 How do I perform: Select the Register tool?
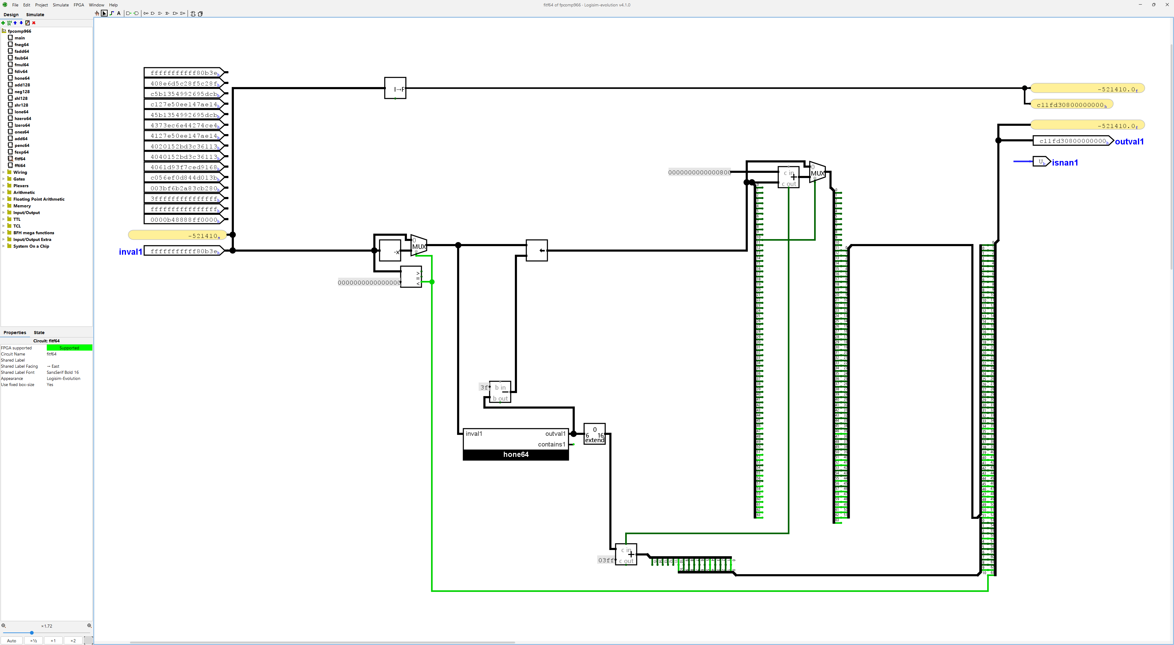click(x=200, y=14)
